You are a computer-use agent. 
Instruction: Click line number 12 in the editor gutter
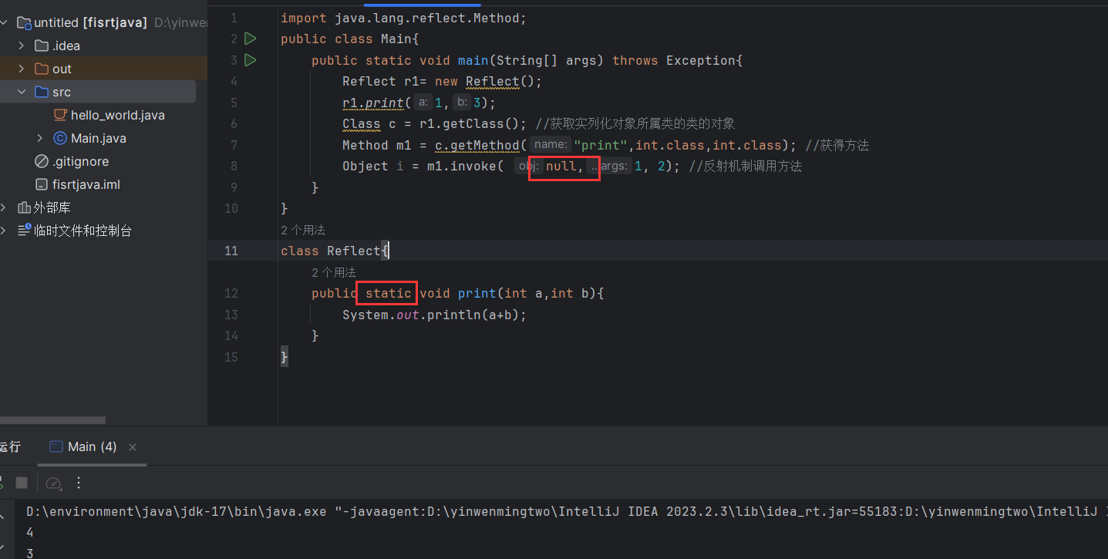click(x=231, y=293)
